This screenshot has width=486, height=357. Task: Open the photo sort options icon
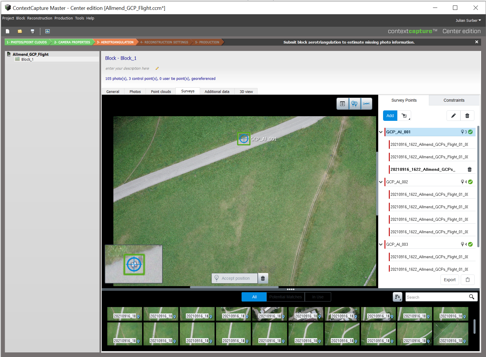pyautogui.click(x=397, y=297)
